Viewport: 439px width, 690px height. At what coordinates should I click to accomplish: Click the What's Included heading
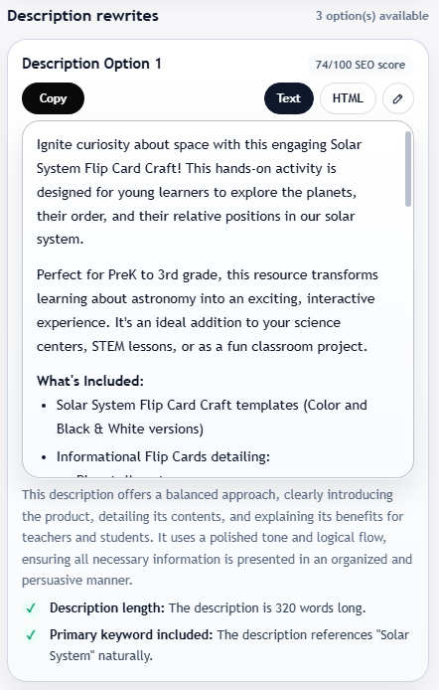coord(90,381)
